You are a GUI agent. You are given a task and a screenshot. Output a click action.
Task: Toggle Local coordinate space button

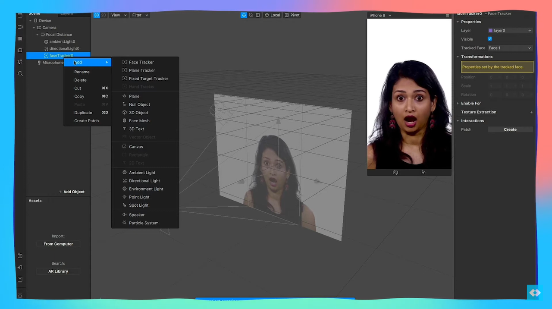pyautogui.click(x=272, y=15)
